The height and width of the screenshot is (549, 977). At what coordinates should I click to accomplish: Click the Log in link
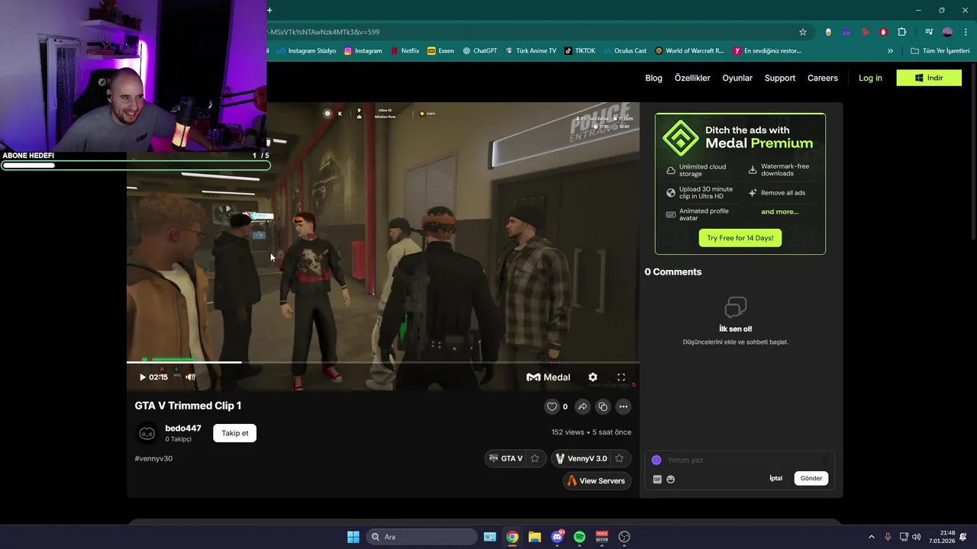pyautogui.click(x=870, y=78)
